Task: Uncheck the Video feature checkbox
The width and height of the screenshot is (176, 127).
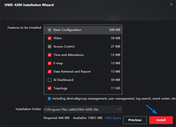Action: [x=50, y=38]
